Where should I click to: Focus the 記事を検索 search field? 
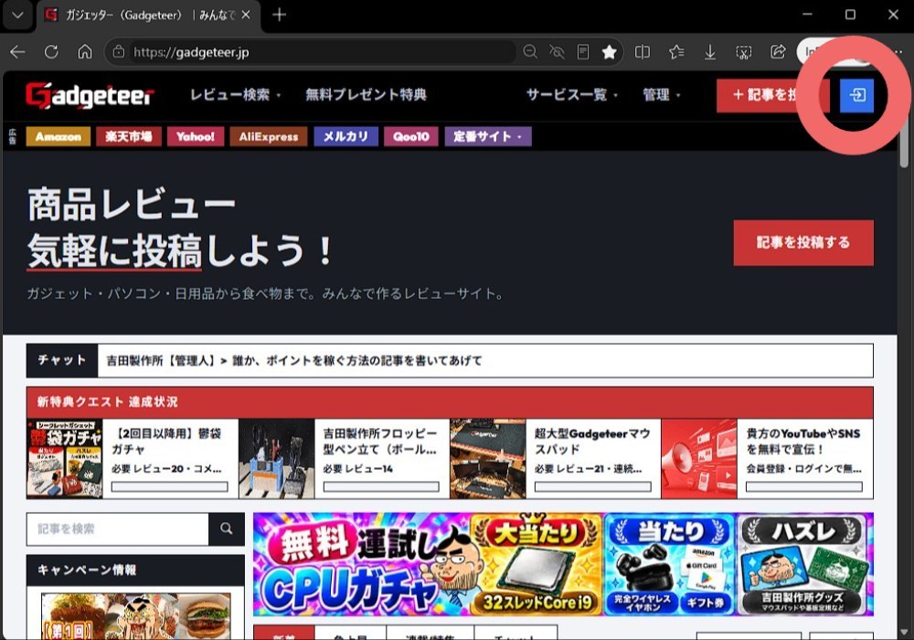pyautogui.click(x=117, y=528)
